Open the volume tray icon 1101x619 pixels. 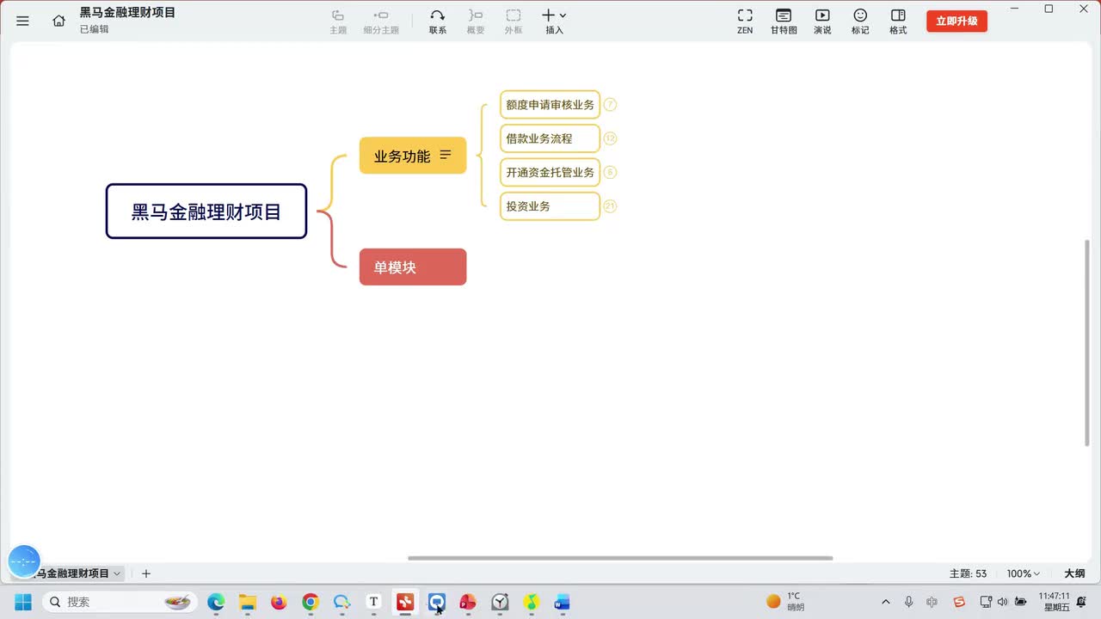(1003, 602)
